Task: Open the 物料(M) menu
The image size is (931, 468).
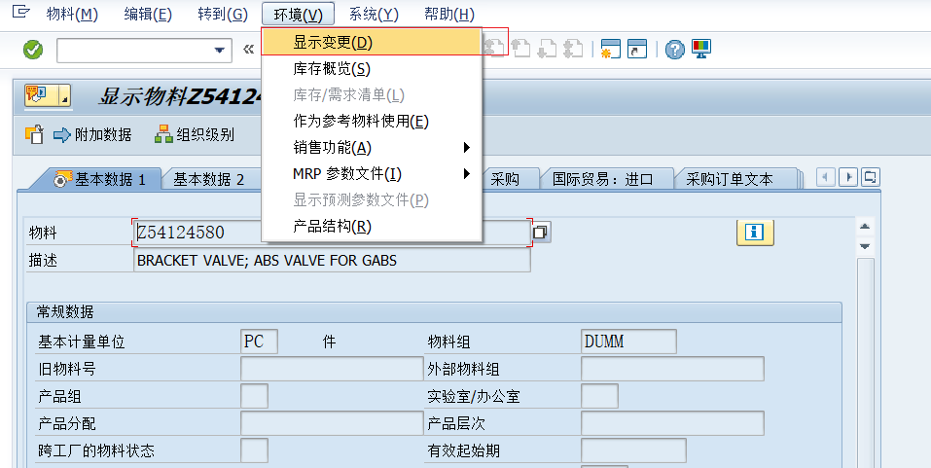Action: tap(72, 15)
